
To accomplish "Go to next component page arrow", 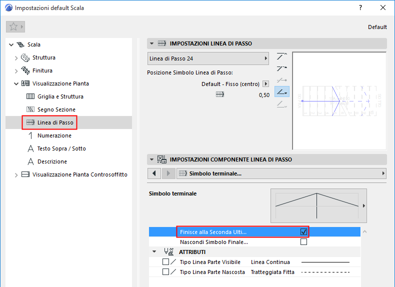I will 168,173.
